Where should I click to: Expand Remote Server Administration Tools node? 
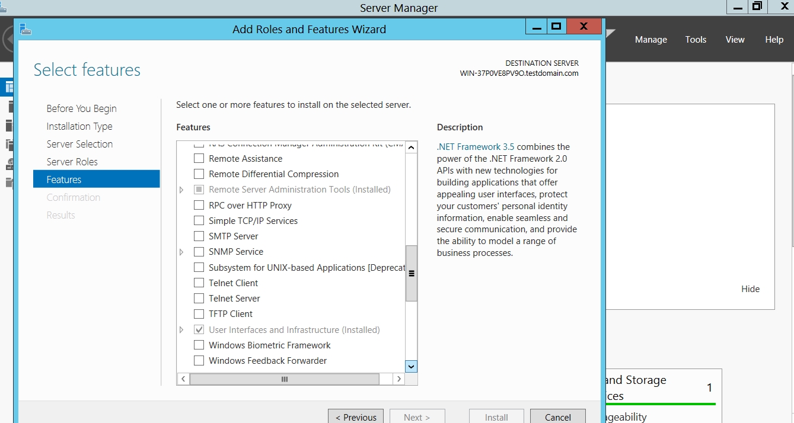tap(181, 190)
